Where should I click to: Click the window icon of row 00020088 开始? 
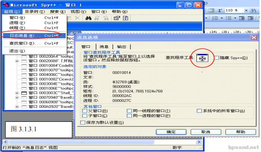tap(24, 61)
